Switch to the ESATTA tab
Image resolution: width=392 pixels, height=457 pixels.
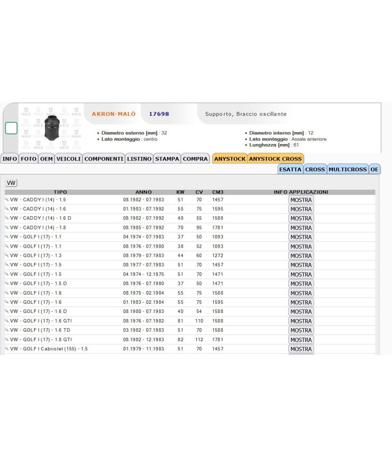290,169
